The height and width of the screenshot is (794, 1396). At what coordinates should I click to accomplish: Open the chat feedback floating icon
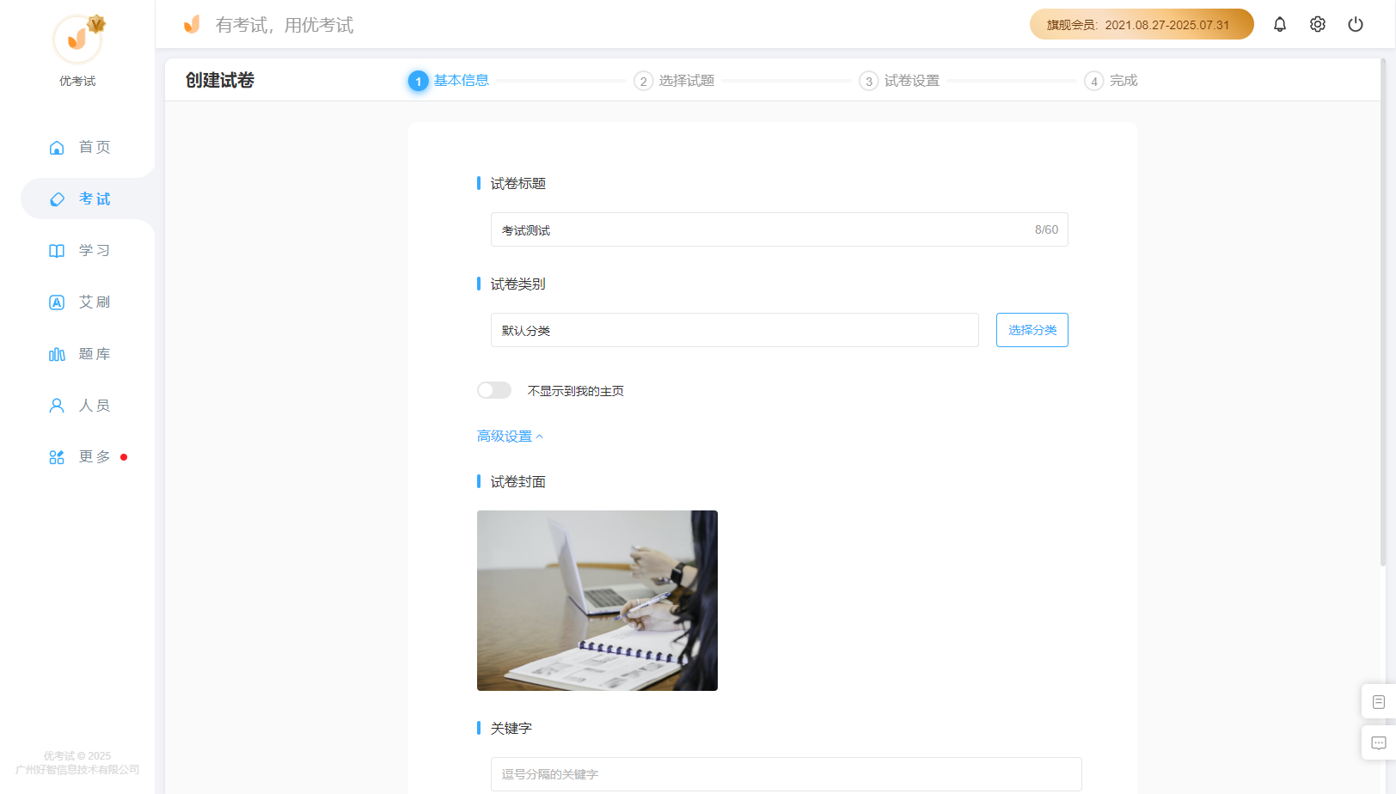click(x=1379, y=743)
